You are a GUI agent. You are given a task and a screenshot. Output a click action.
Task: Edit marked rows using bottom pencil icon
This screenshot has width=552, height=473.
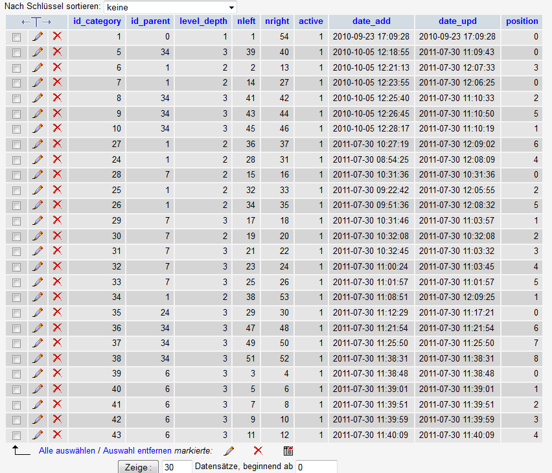[229, 450]
